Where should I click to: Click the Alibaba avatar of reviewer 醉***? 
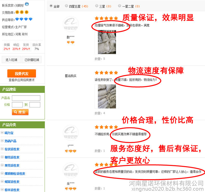click(x=71, y=24)
